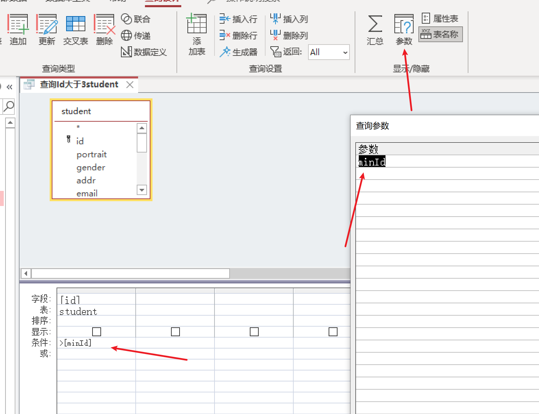Open the Parameters (参数) dialog button
539x414 pixels.
pyautogui.click(x=404, y=30)
